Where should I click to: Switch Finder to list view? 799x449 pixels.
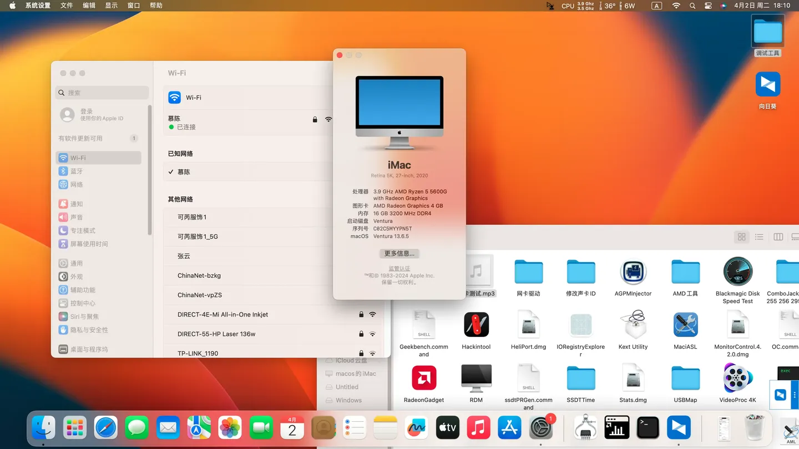(x=759, y=237)
